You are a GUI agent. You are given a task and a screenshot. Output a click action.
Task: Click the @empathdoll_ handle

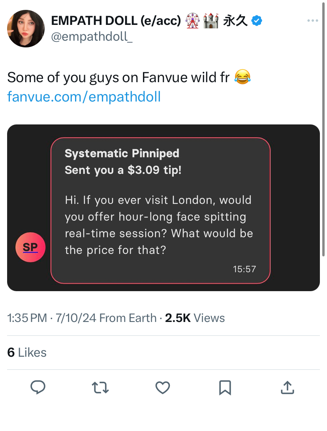point(92,37)
